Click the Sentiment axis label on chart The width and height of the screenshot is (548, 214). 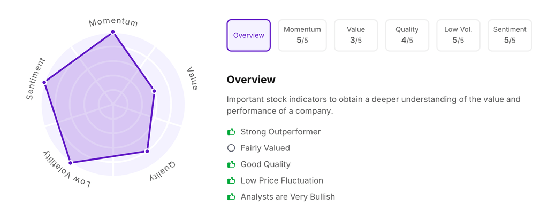36,79
